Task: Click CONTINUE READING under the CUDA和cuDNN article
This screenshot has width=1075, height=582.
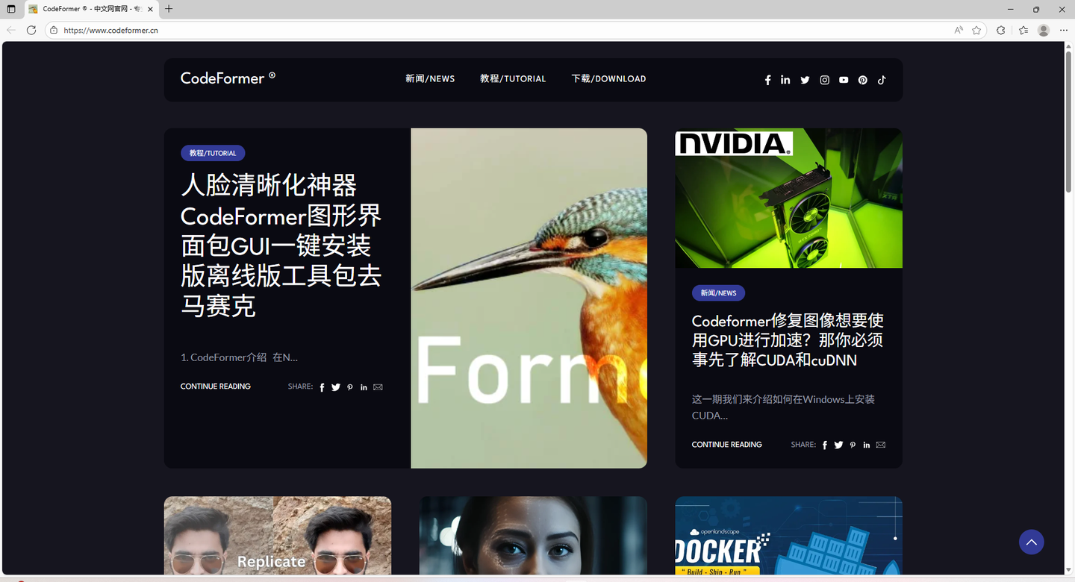Action: (727, 445)
